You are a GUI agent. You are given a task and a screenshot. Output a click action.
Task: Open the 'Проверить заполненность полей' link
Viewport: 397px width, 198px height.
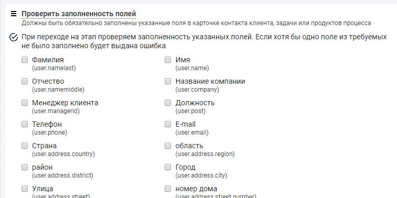coord(79,14)
